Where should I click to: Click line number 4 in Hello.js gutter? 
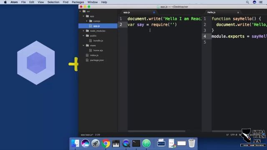[x=205, y=36]
